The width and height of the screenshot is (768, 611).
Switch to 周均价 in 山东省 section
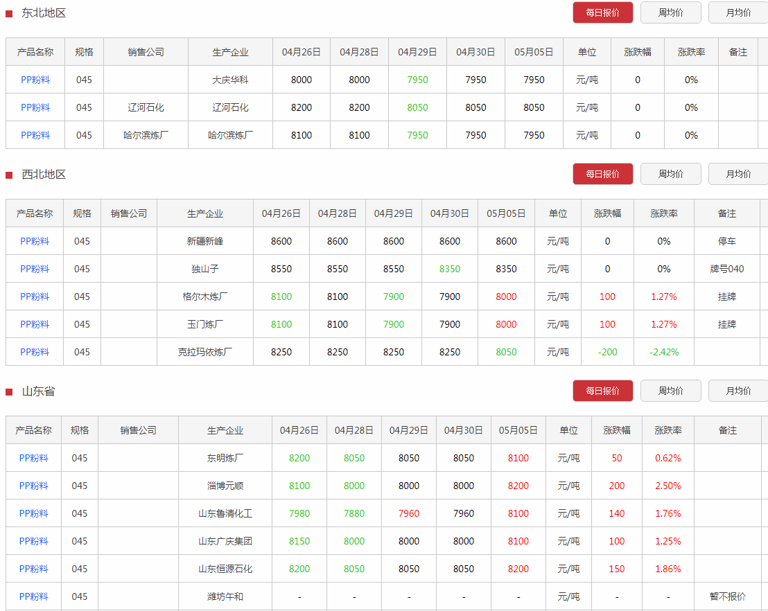670,391
